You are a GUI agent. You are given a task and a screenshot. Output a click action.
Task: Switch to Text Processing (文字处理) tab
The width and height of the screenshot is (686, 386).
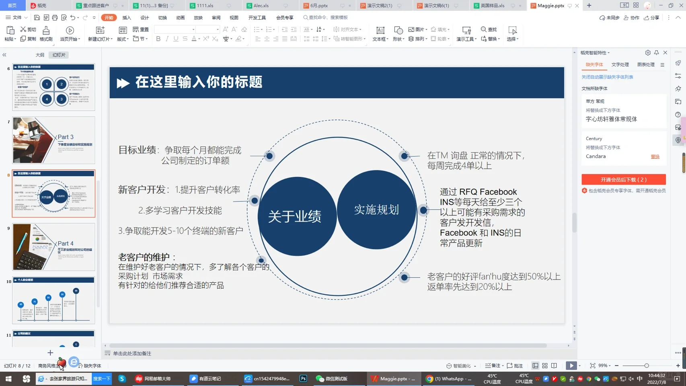coord(620,64)
